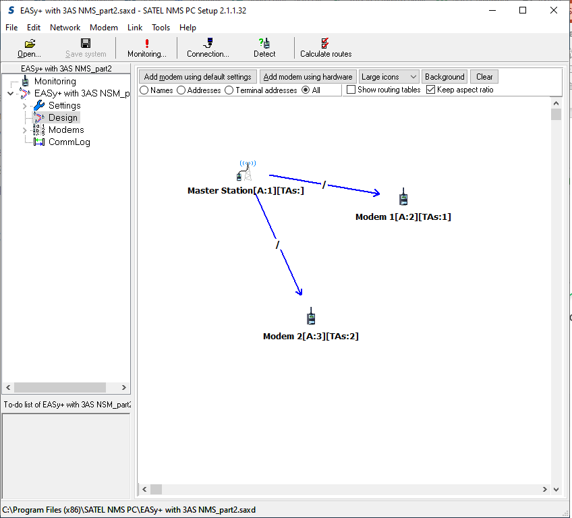Select the Names radio button
The width and height of the screenshot is (572, 518).
tap(144, 90)
